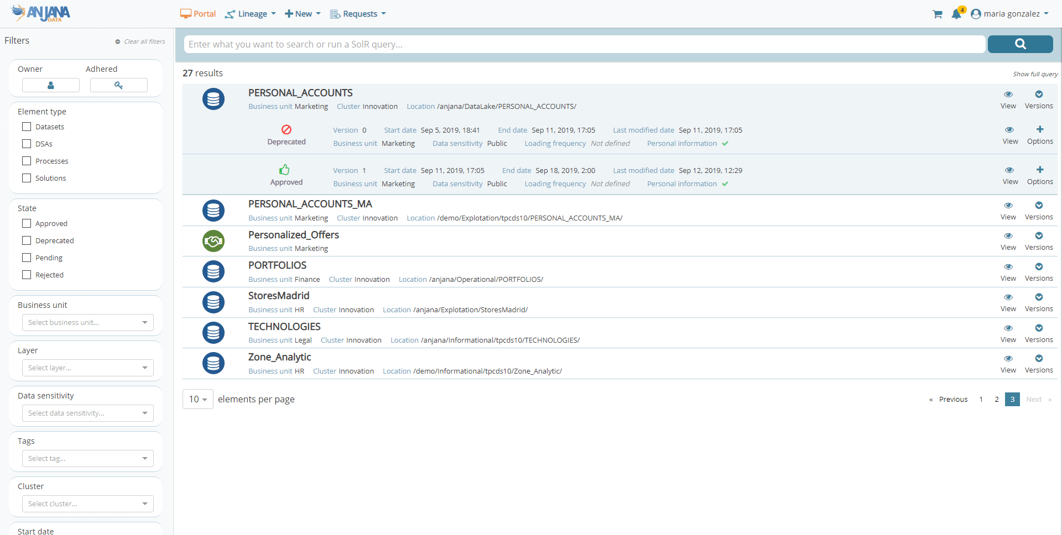Change the elements per page dropdown

coord(197,399)
